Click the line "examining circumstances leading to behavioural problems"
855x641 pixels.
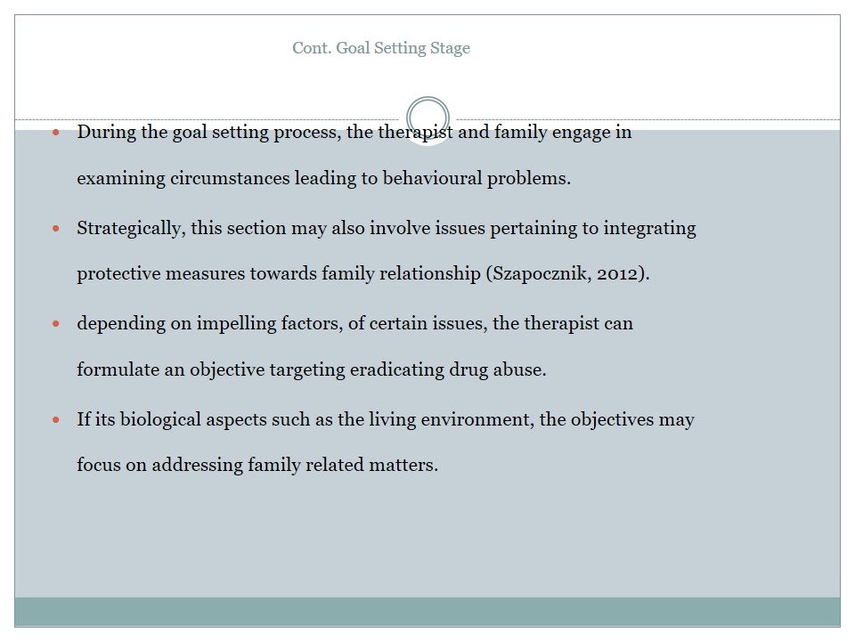pyautogui.click(x=323, y=178)
